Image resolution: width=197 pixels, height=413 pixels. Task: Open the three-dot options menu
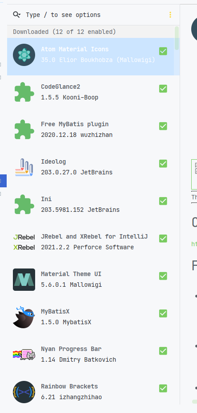[x=170, y=15]
